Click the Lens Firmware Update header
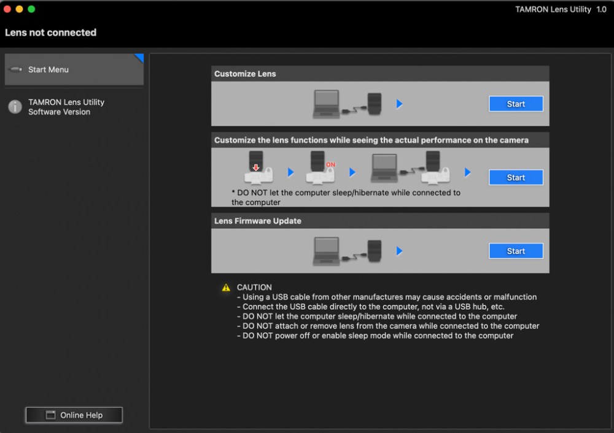This screenshot has width=614, height=433. pos(380,221)
